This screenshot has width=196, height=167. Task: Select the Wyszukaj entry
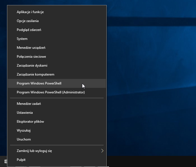57,130
